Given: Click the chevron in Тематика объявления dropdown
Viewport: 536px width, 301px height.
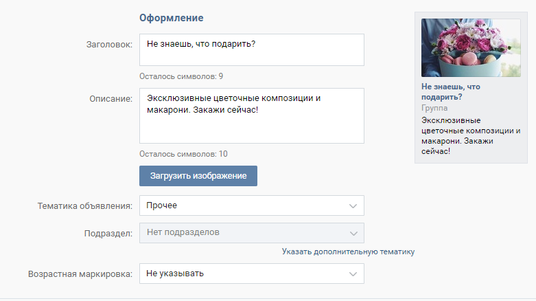Looking at the screenshot, I should (x=353, y=205).
